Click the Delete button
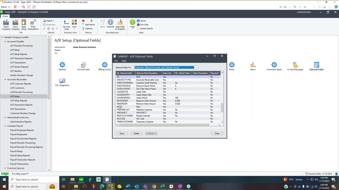 [x=136, y=134]
